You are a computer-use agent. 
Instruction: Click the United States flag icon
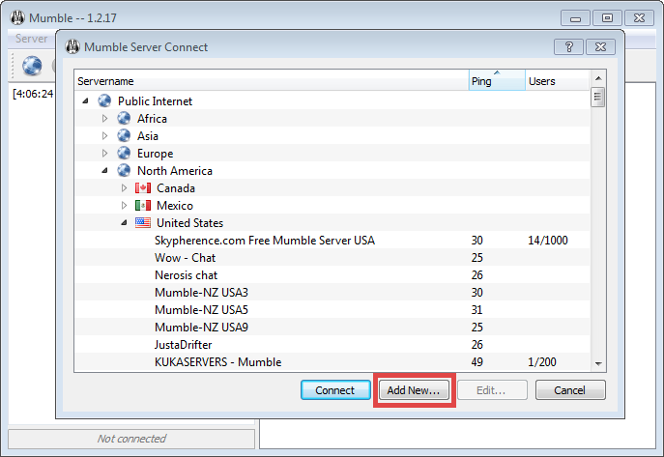click(x=143, y=223)
